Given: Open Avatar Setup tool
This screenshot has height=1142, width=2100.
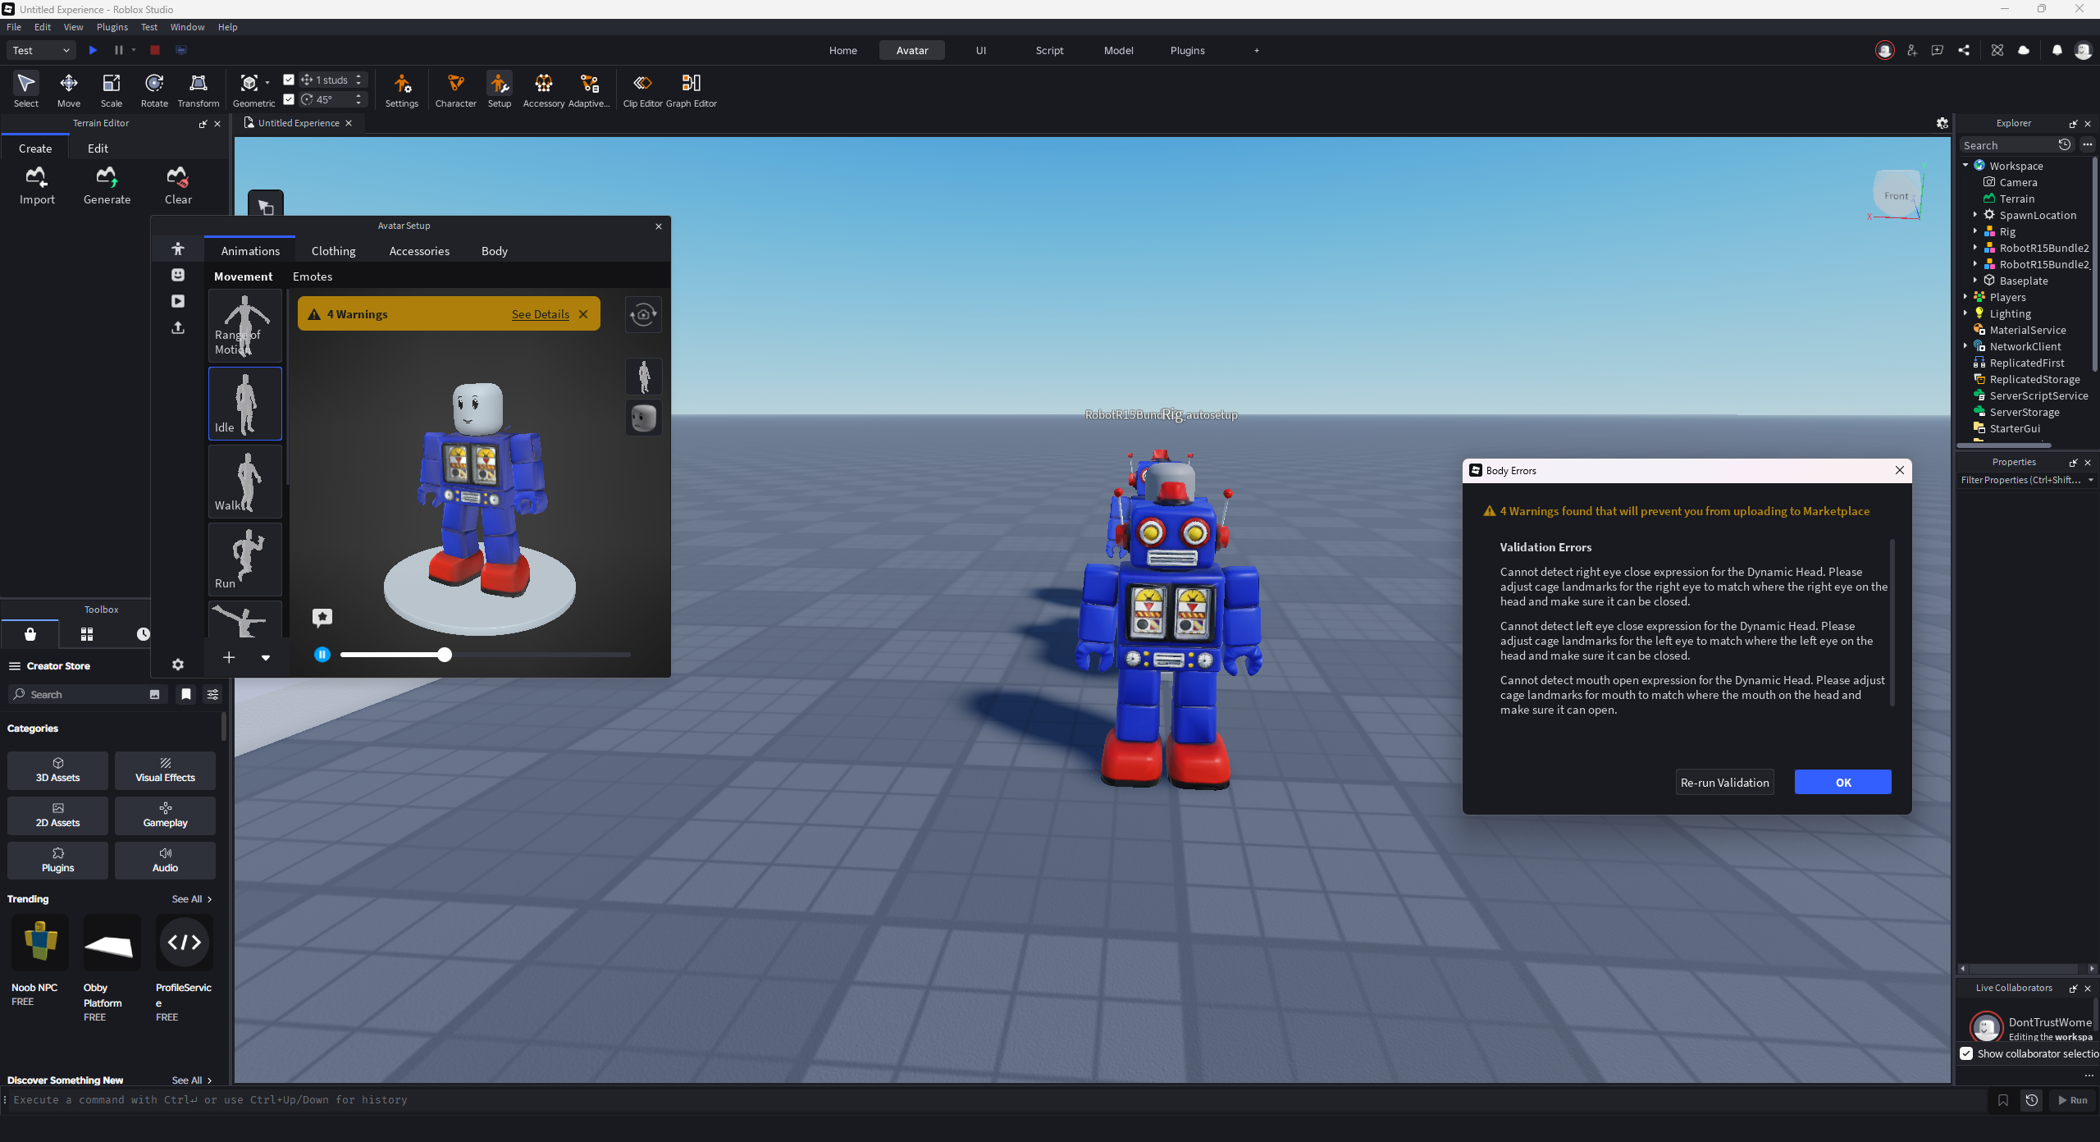Looking at the screenshot, I should pos(499,90).
